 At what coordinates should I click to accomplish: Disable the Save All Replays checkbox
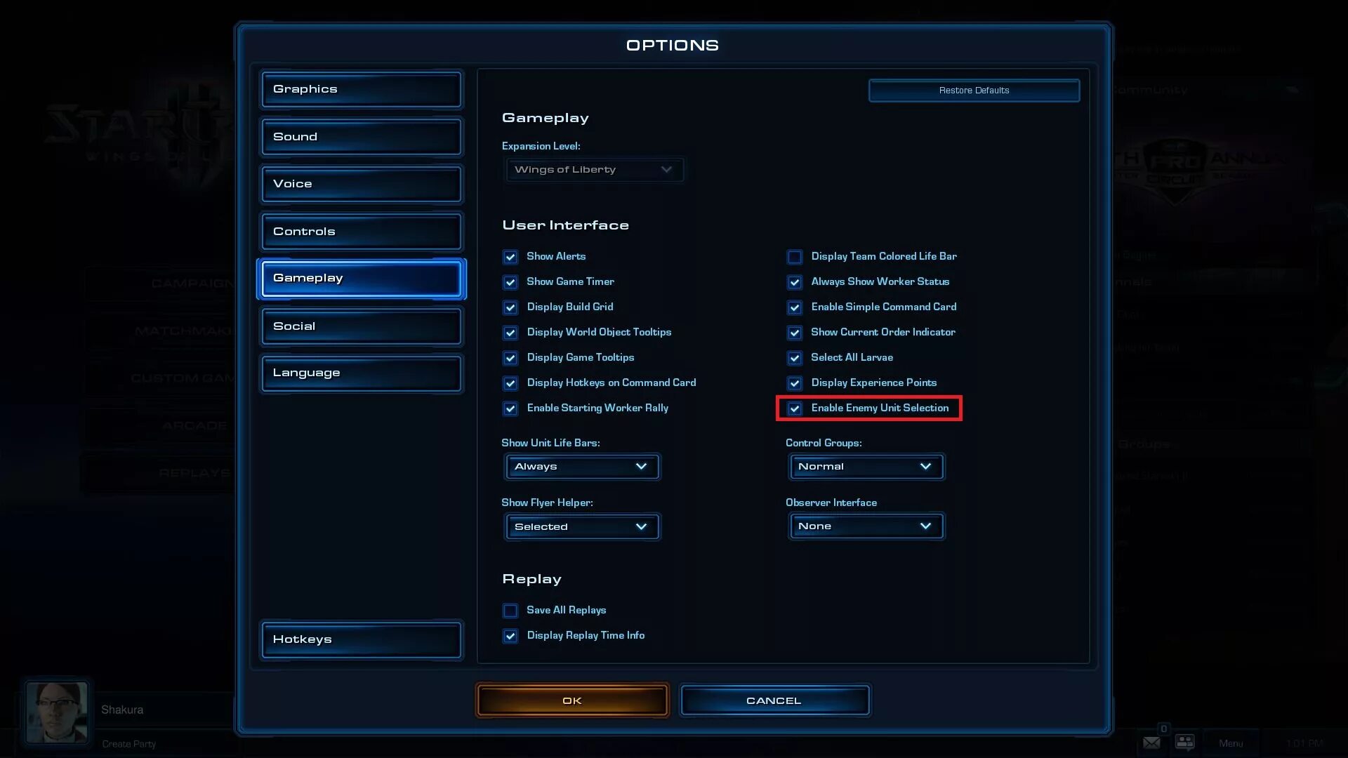point(510,610)
